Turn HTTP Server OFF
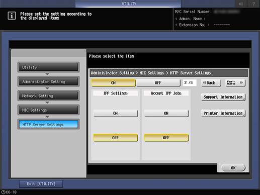Viewport: 260px width, 195px height. click(158, 83)
